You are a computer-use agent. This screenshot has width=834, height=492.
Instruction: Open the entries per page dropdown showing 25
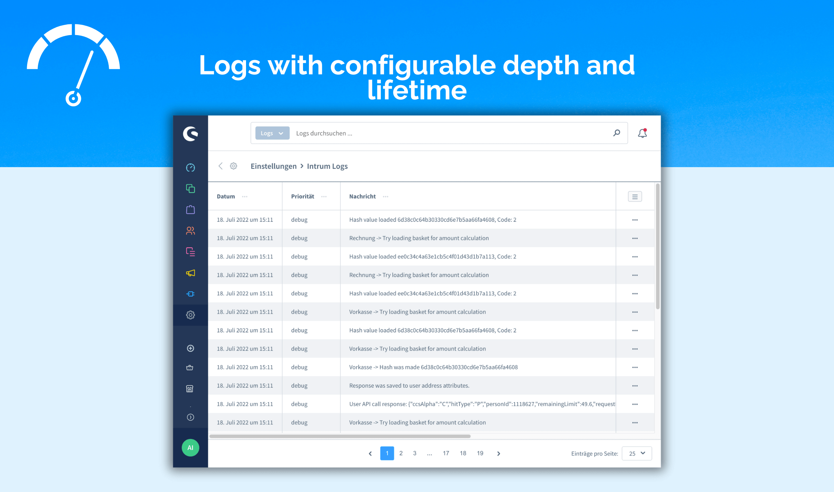[637, 453]
